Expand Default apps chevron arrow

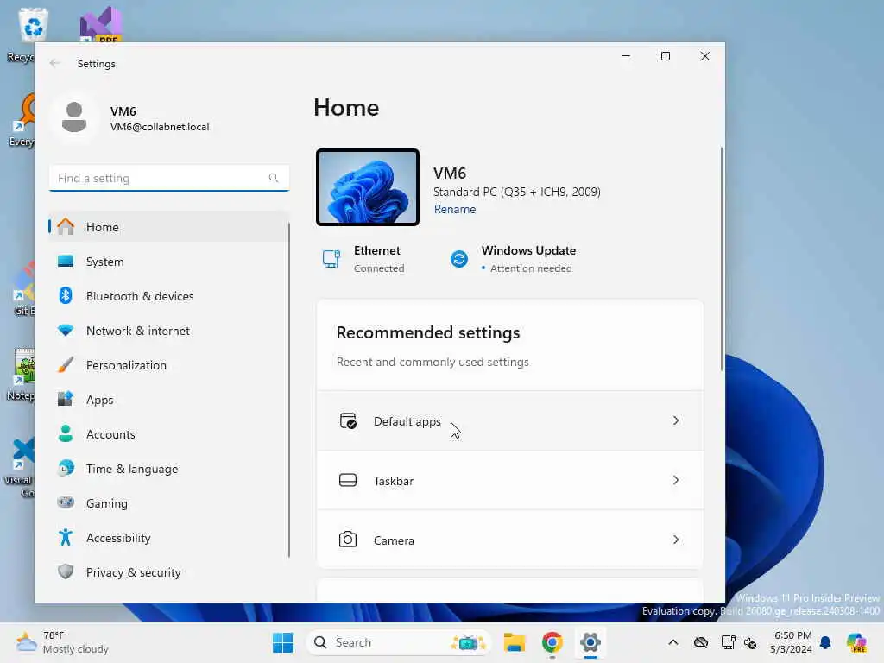click(675, 420)
